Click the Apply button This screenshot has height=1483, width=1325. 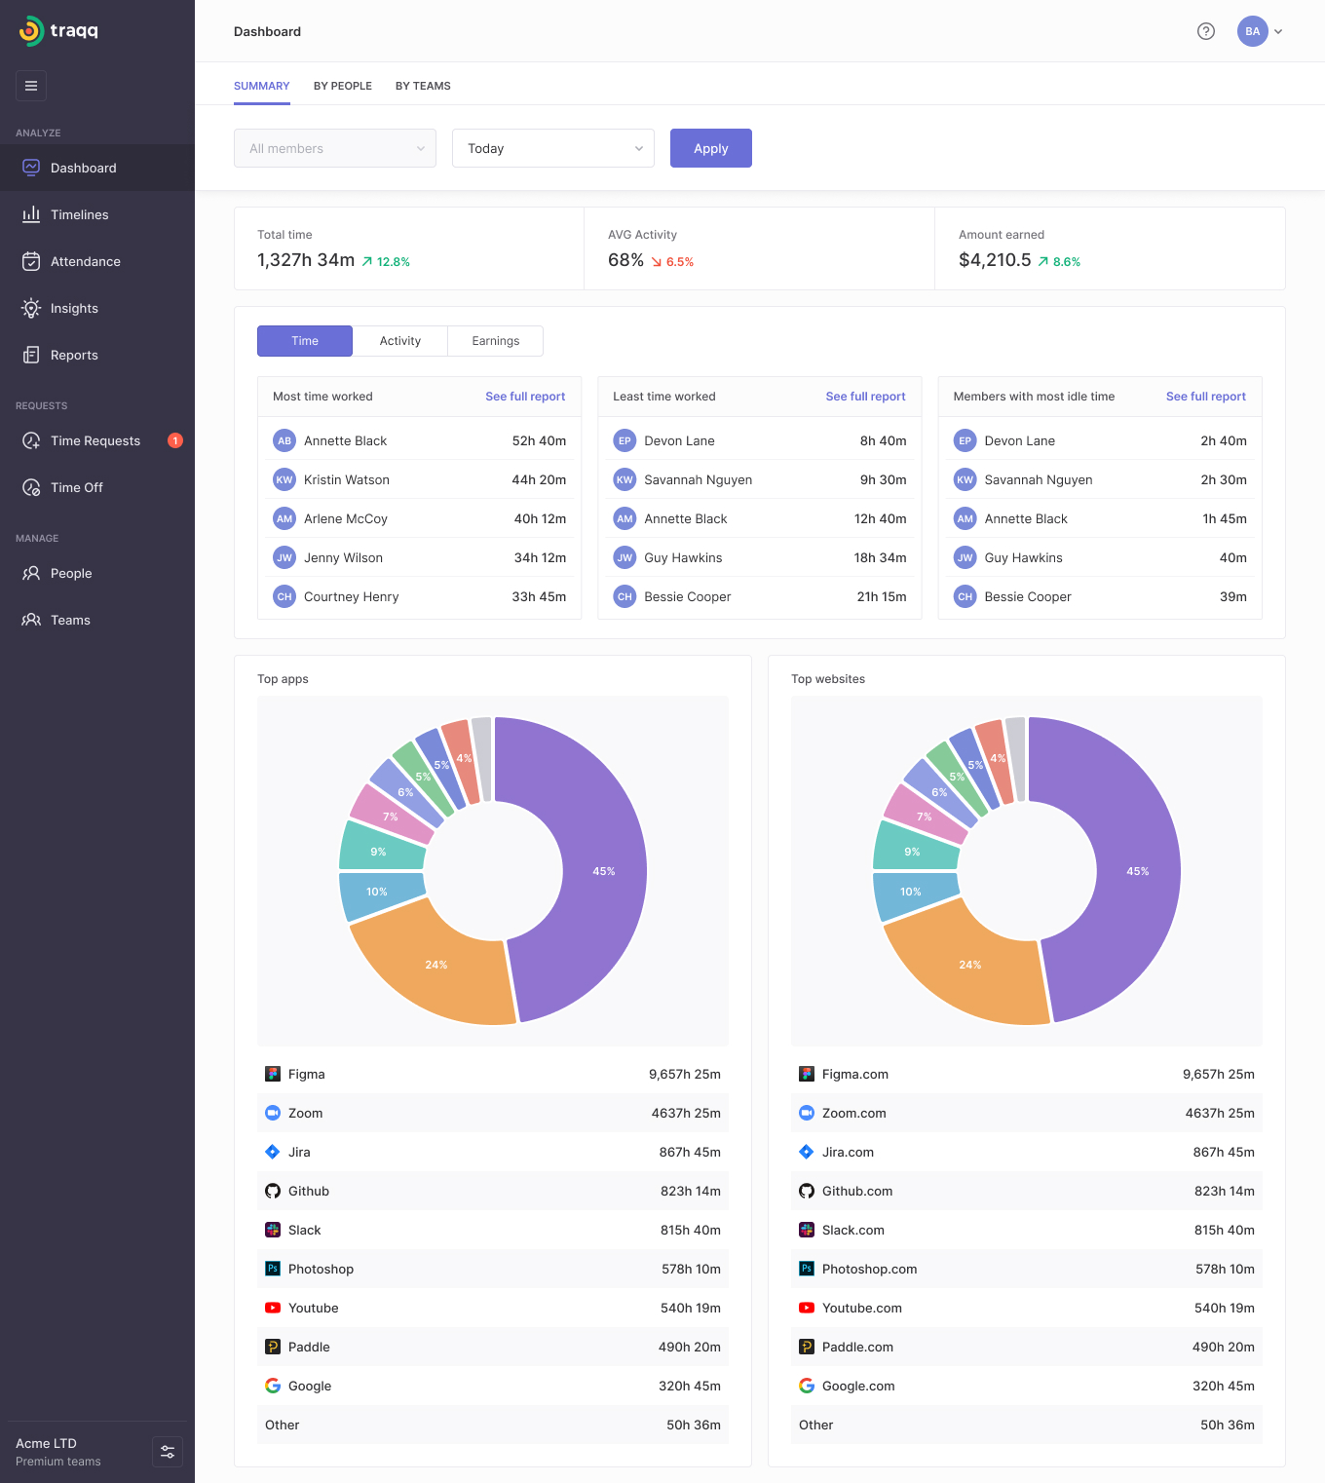pyautogui.click(x=711, y=148)
